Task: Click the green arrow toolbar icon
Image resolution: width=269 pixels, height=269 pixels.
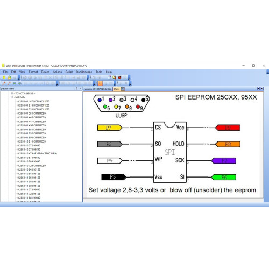Action: click(x=19, y=83)
